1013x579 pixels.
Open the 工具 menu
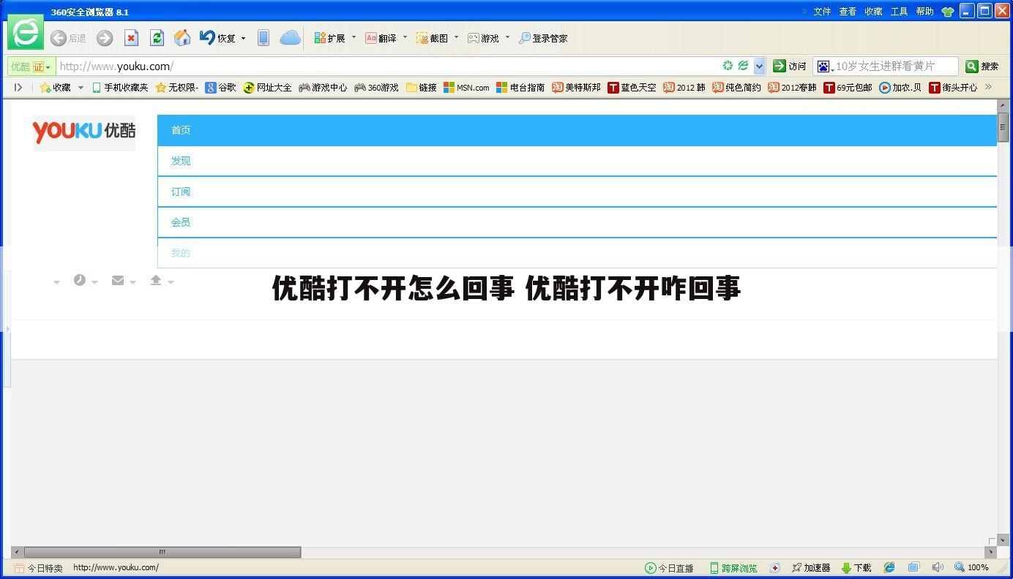pos(899,12)
